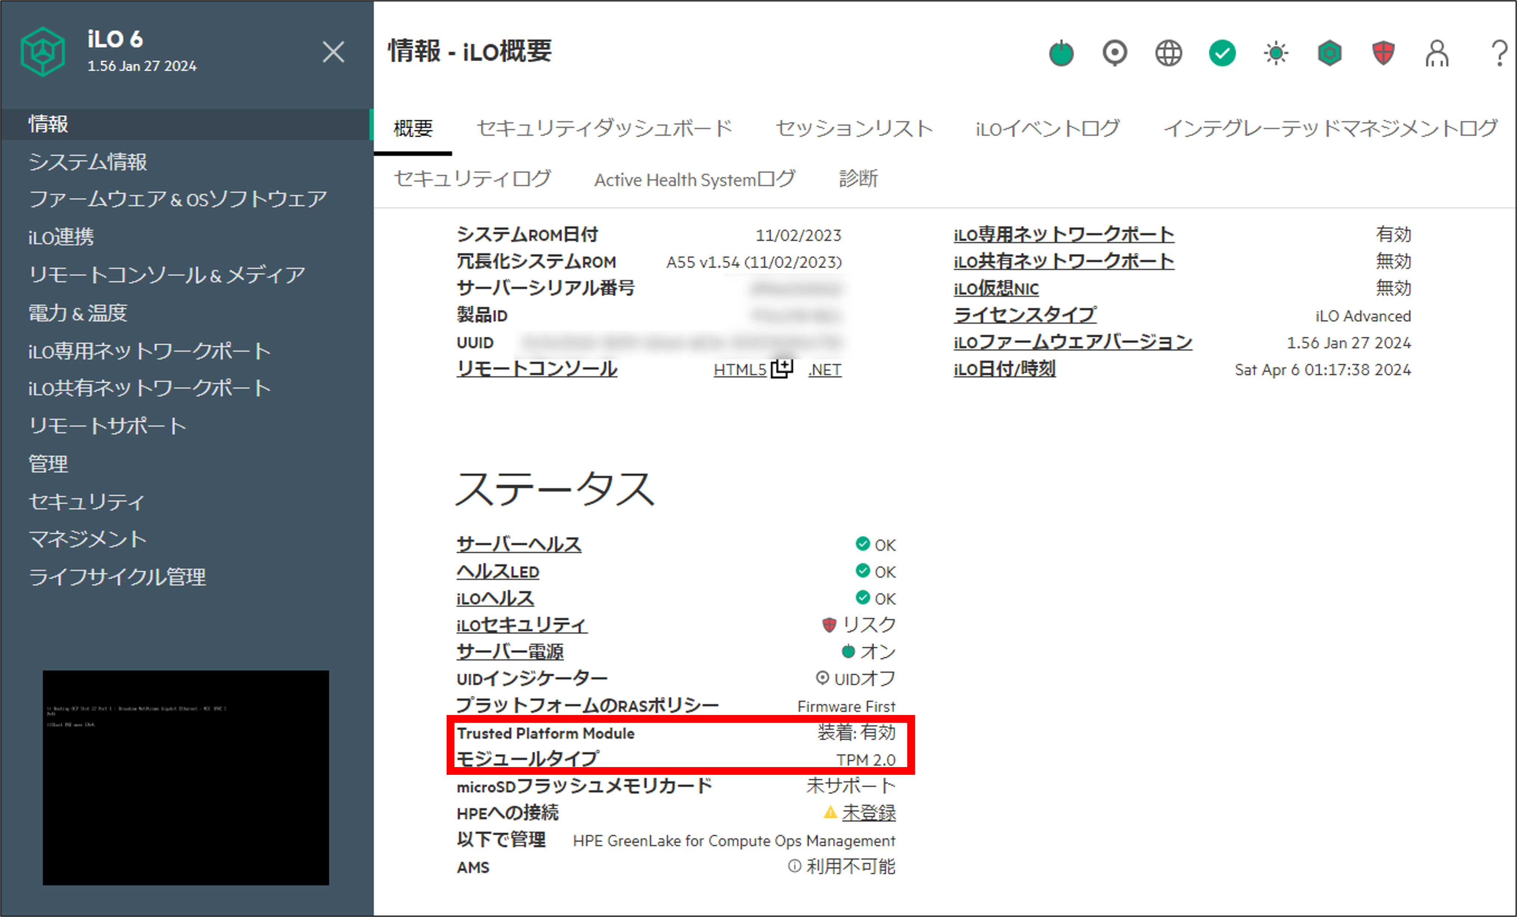Click the green health checkmark icon
This screenshot has height=917, width=1517.
click(1222, 53)
